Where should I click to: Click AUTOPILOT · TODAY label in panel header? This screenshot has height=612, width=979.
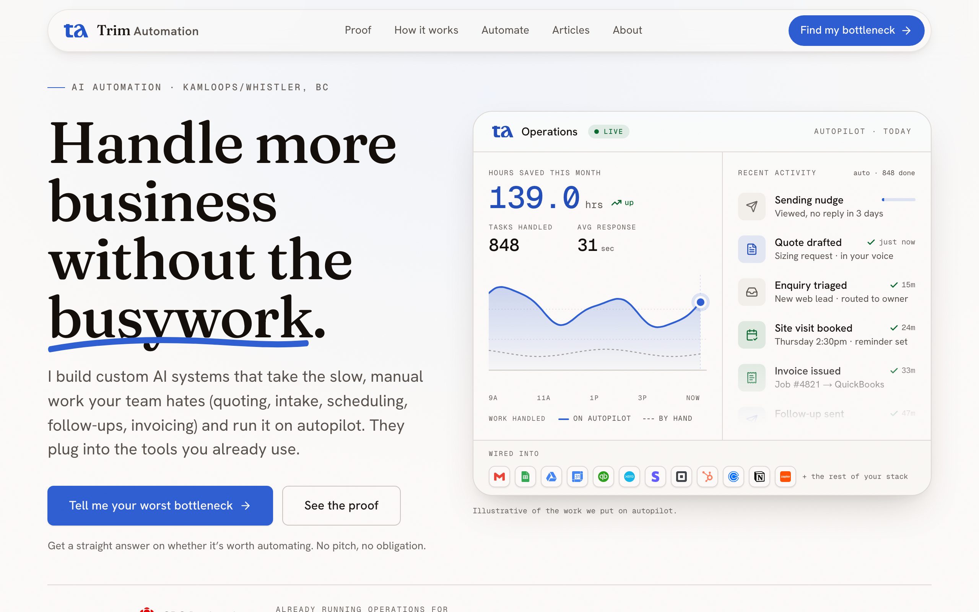[862, 132]
